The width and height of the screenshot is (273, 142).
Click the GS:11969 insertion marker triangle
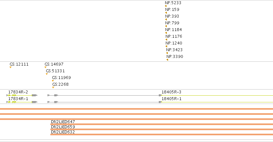53,81
